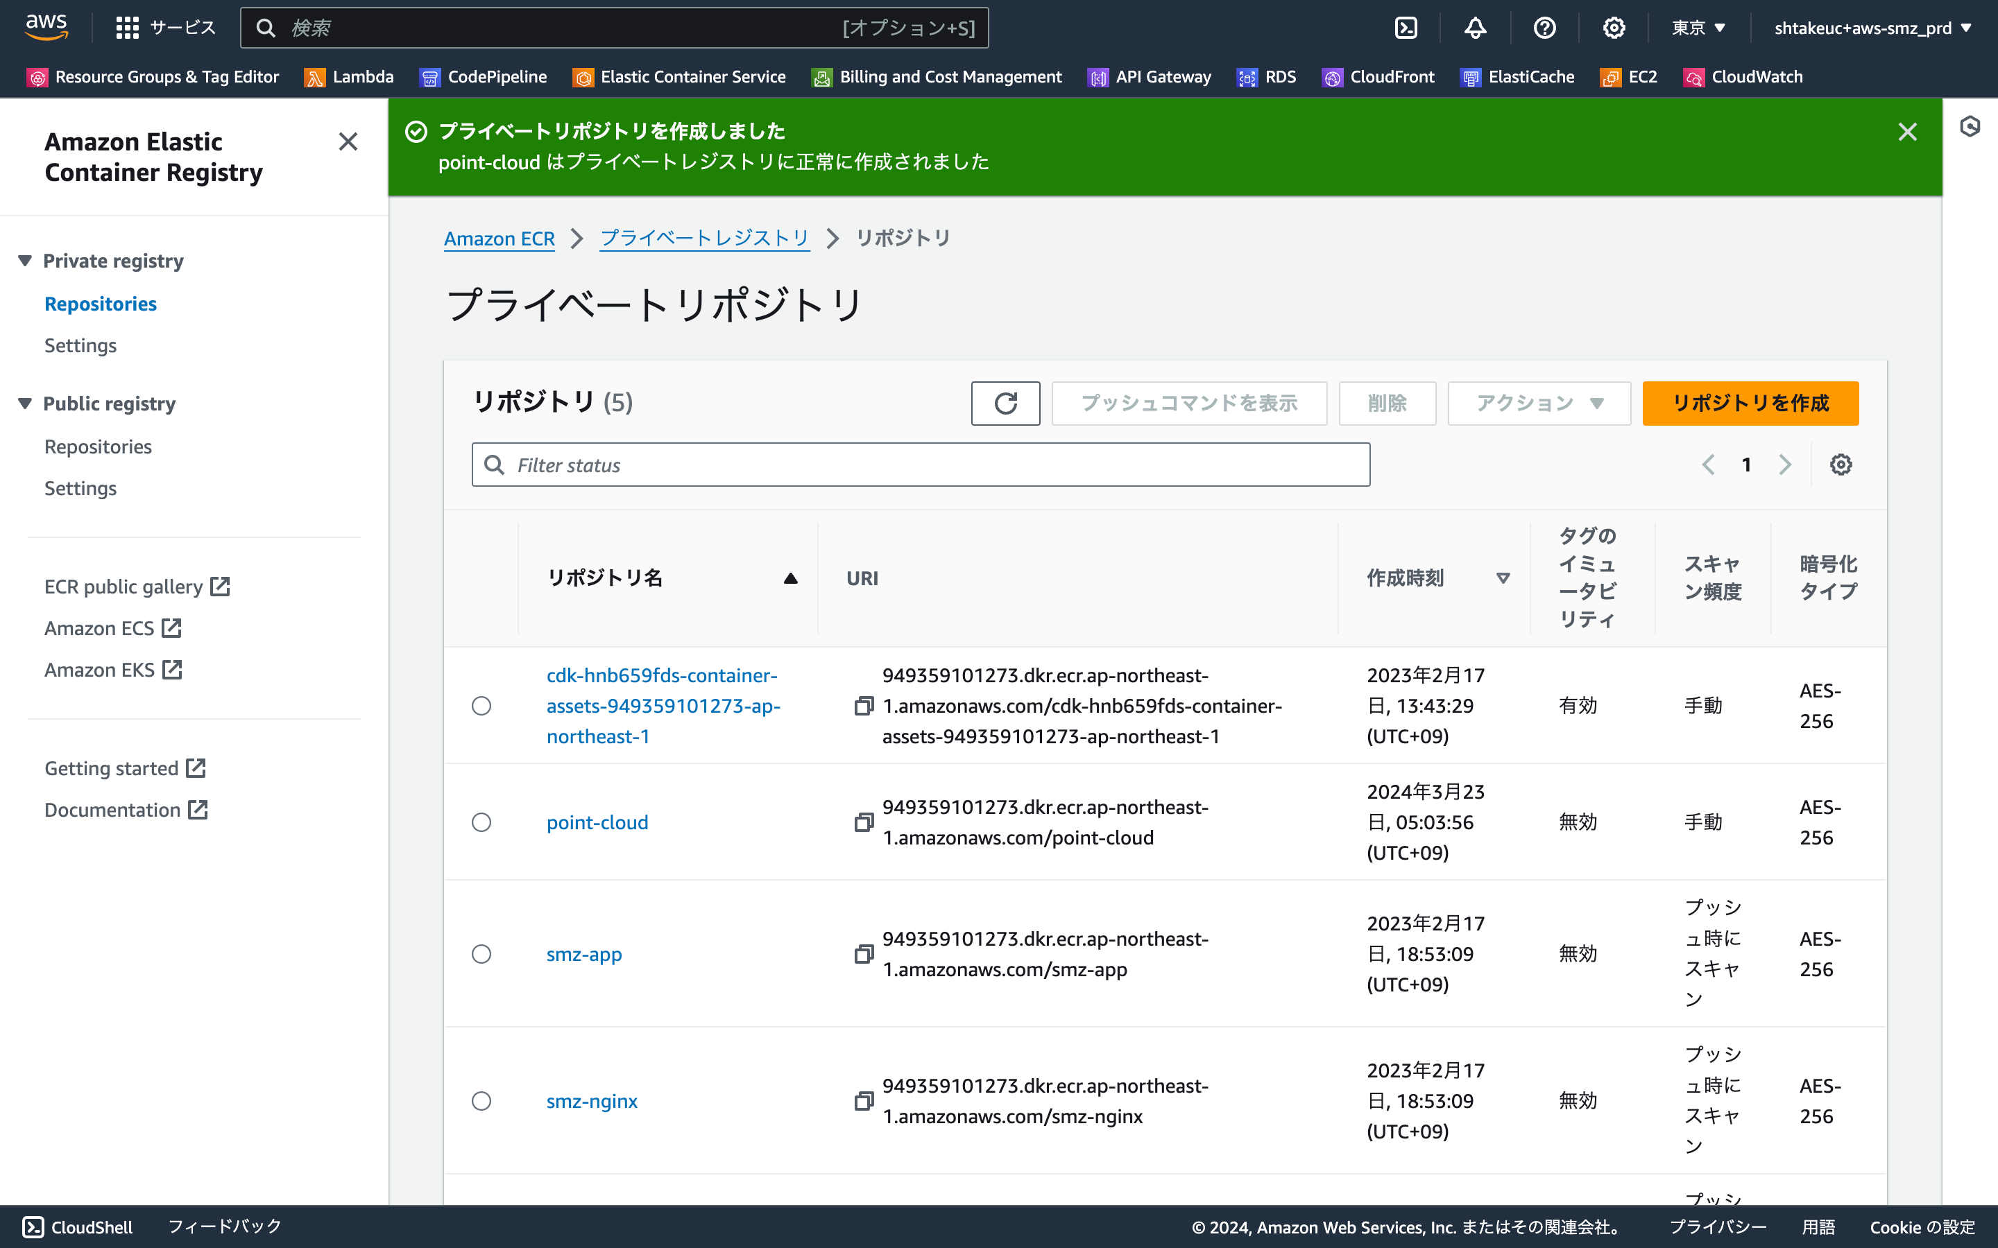
Task: Close the ECR navigation sidebar
Action: 348,142
